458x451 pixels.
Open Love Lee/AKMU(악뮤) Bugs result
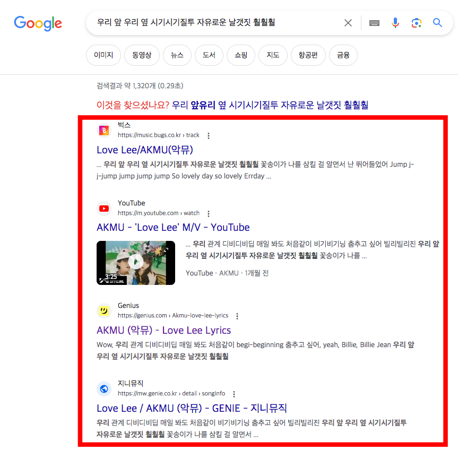(145, 150)
